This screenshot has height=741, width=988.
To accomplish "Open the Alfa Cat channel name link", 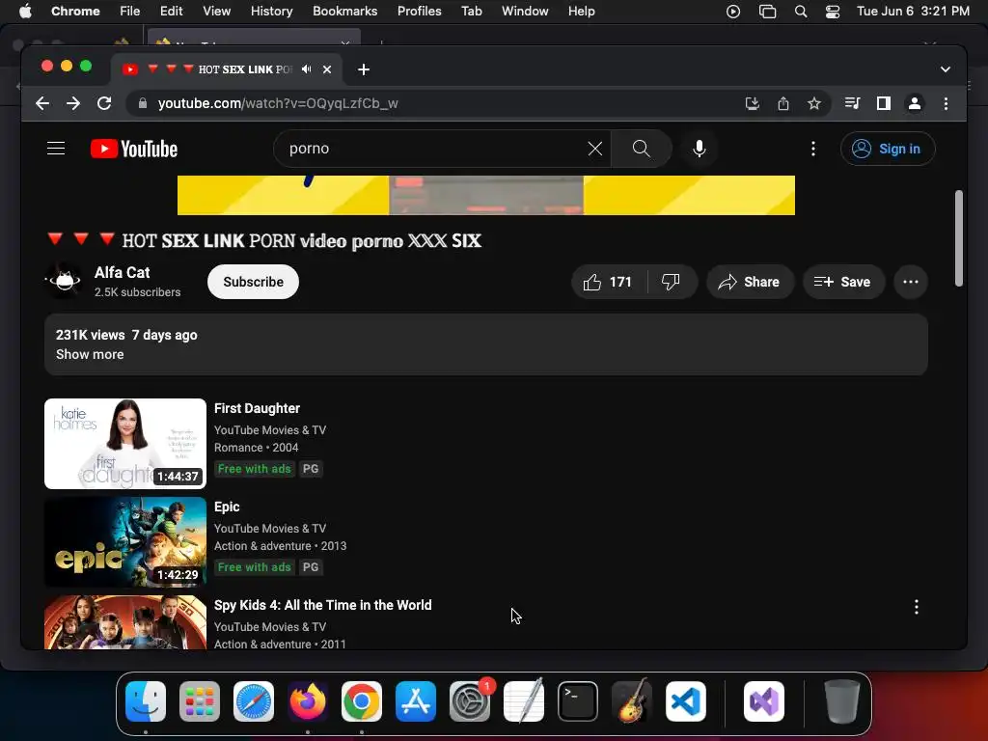I will [123, 272].
